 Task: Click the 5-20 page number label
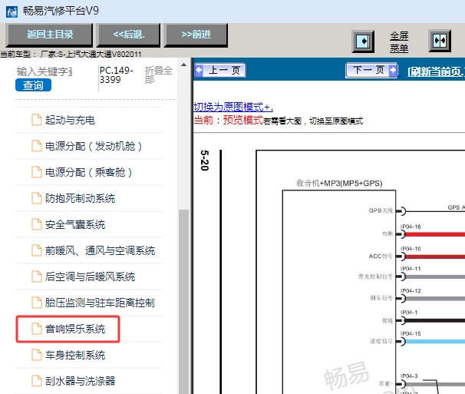(205, 161)
